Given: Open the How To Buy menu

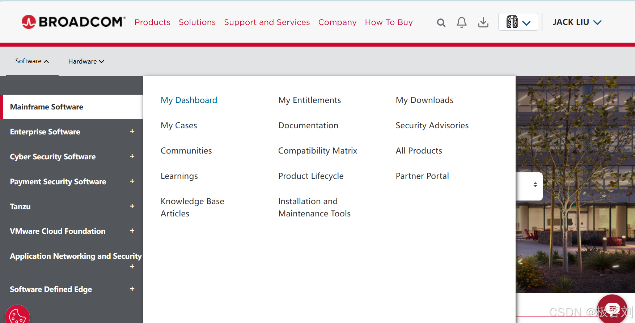Looking at the screenshot, I should pyautogui.click(x=389, y=22).
